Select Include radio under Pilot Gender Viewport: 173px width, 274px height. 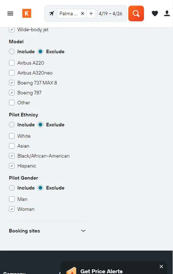pos(12,188)
